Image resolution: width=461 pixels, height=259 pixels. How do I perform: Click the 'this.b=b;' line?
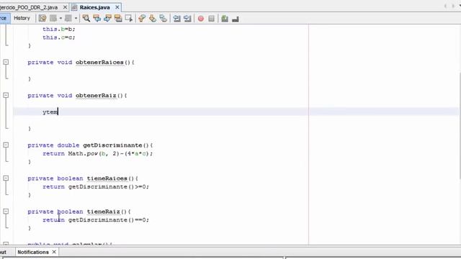tap(59, 29)
